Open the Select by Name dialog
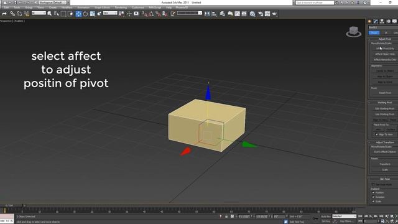This screenshot has width=398, height=224. pyautogui.click(x=57, y=14)
